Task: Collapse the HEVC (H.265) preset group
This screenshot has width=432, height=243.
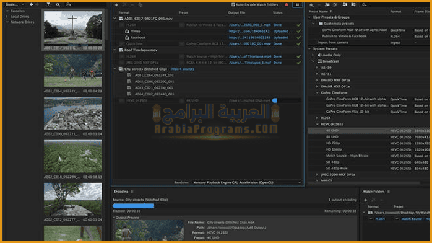Action: 317,124
